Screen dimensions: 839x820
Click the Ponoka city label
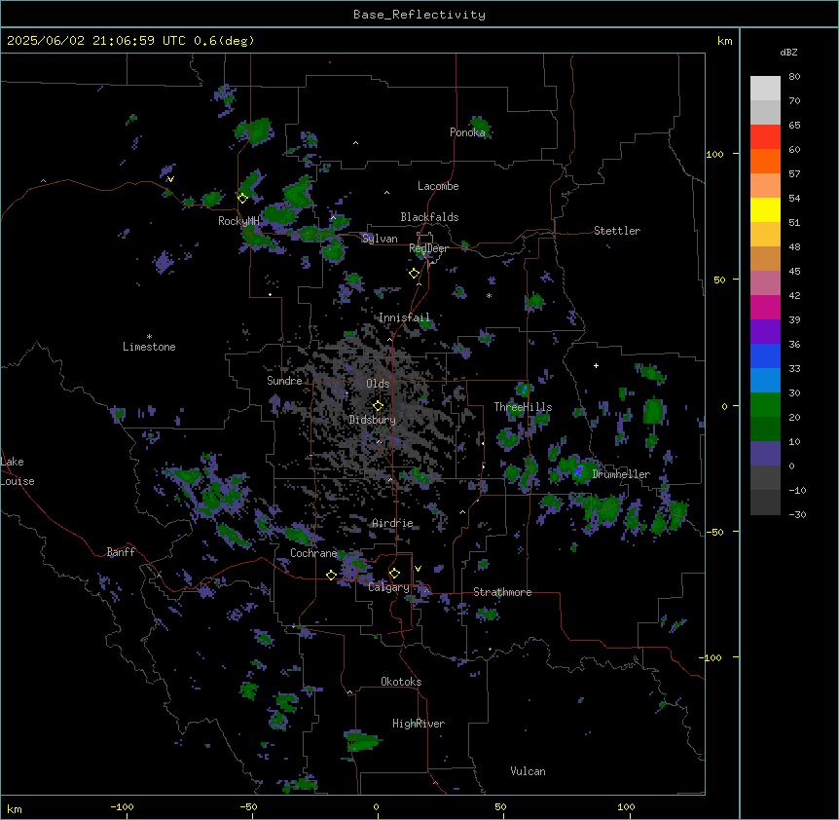click(467, 132)
